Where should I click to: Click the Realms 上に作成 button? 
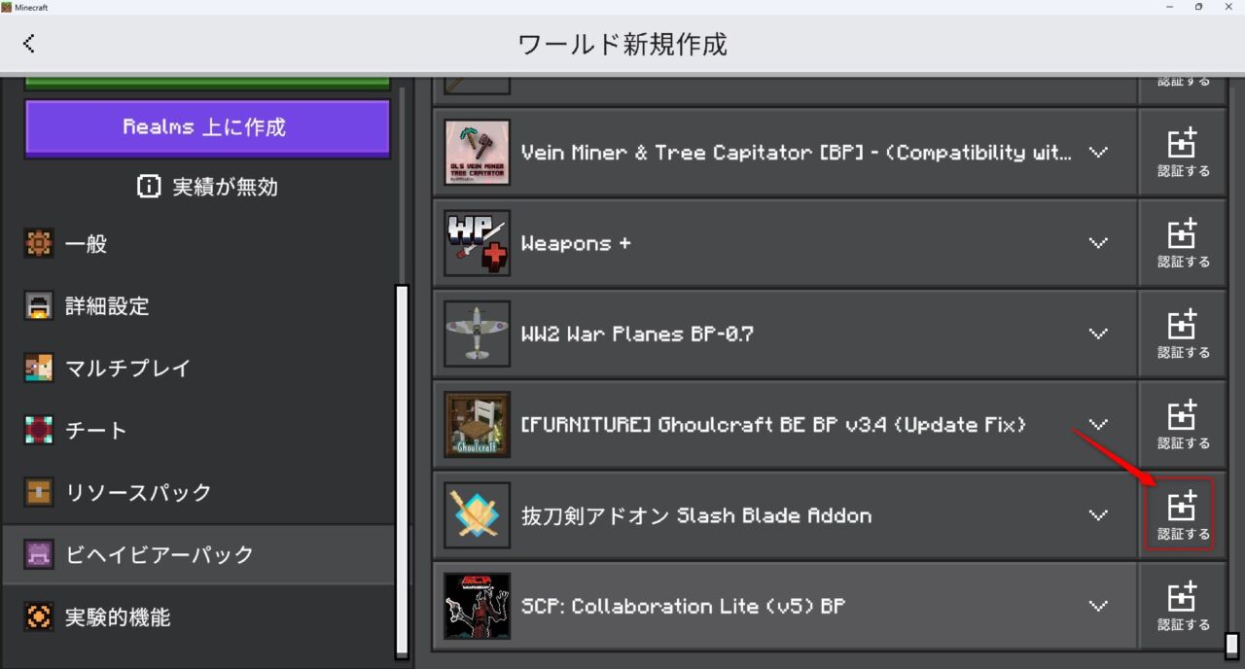coord(207,127)
